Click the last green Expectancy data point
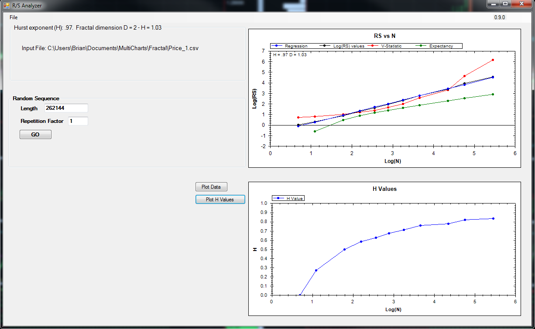 point(493,94)
